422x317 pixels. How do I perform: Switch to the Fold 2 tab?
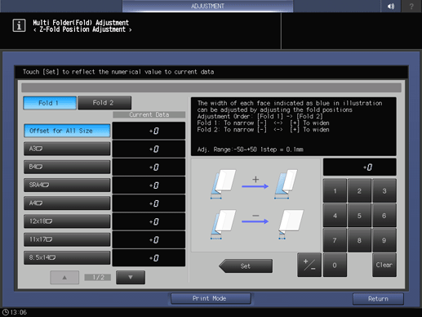pos(104,103)
